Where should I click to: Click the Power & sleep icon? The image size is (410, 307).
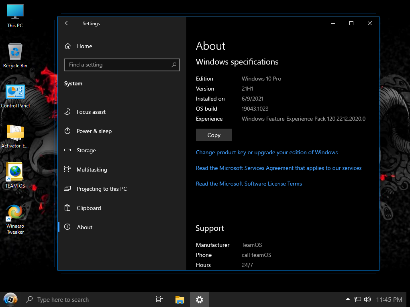pos(67,131)
